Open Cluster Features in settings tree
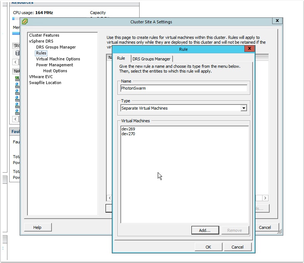304x263 pixels. (x=44, y=35)
